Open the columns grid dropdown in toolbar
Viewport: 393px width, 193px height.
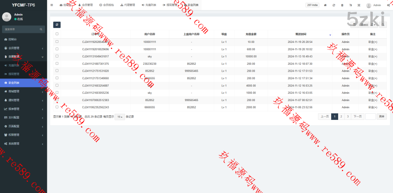(x=363, y=25)
